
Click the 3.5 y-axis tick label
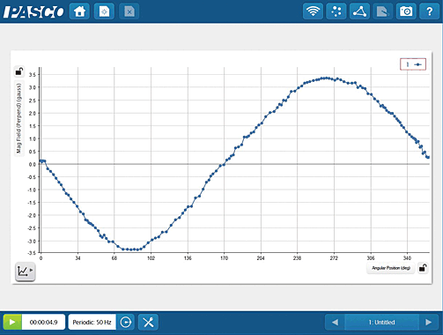point(33,75)
